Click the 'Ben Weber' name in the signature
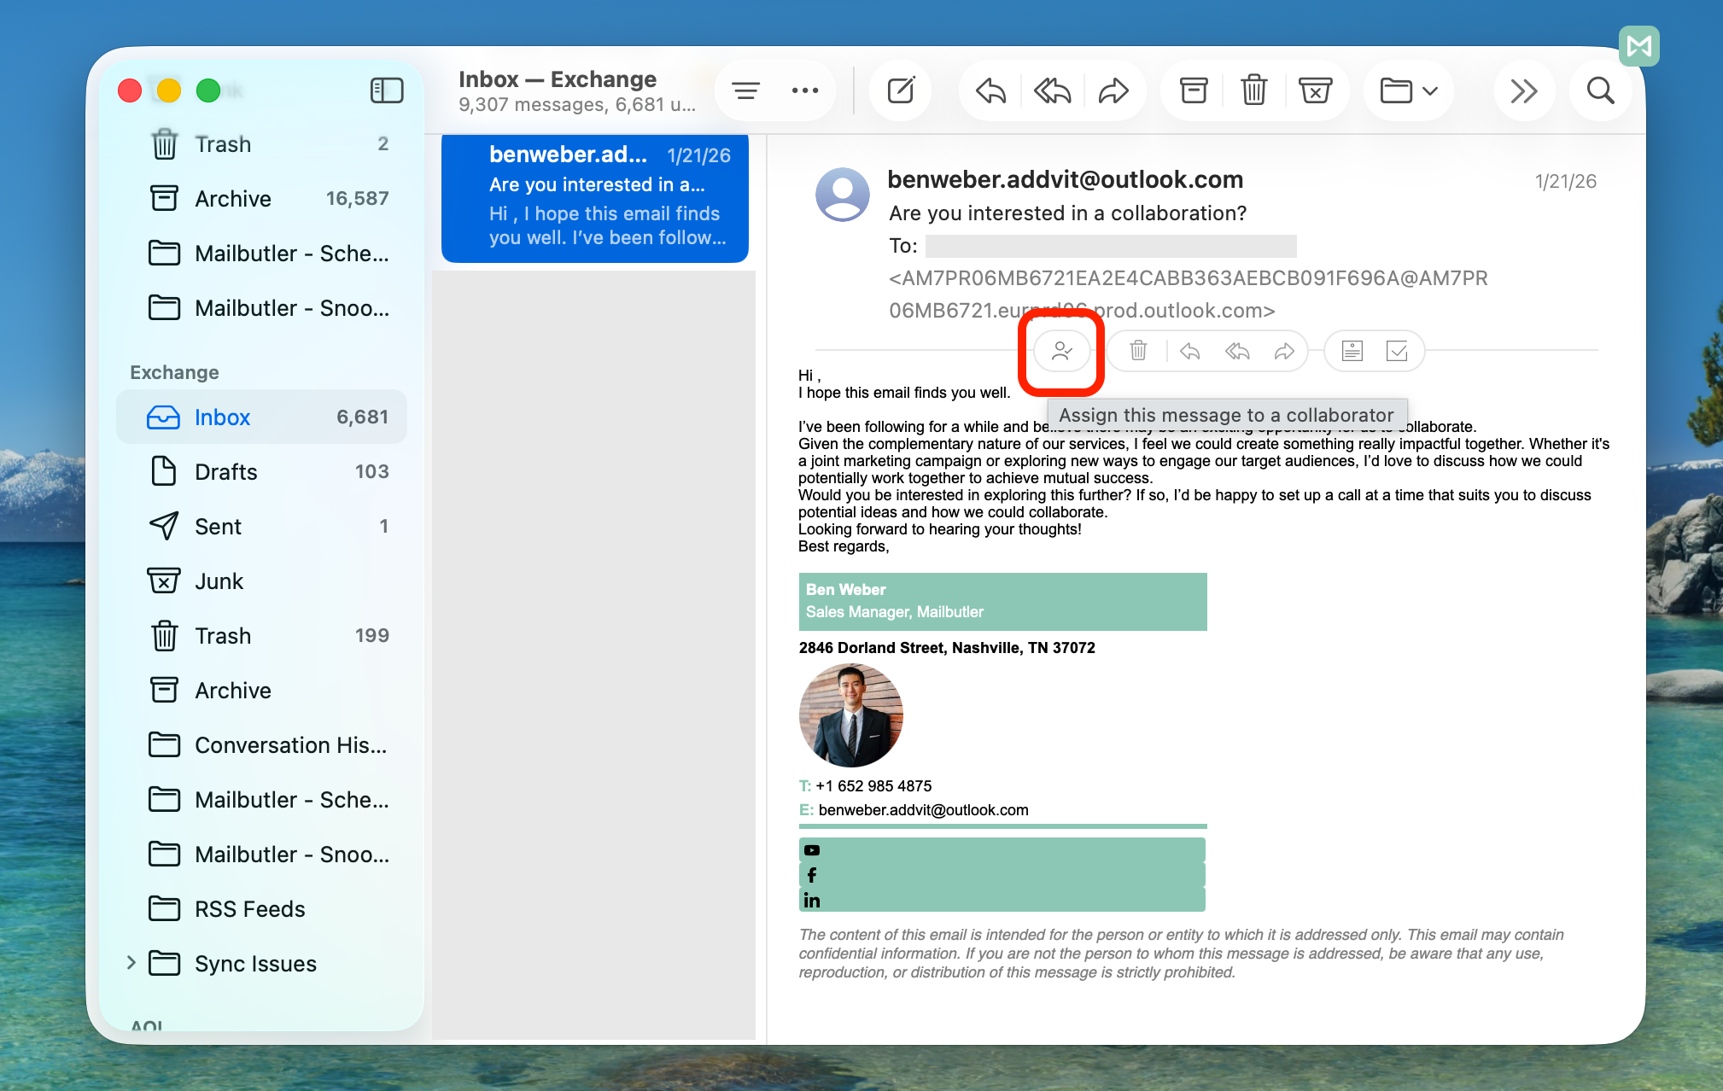Viewport: 1723px width, 1091px height. (x=845, y=590)
